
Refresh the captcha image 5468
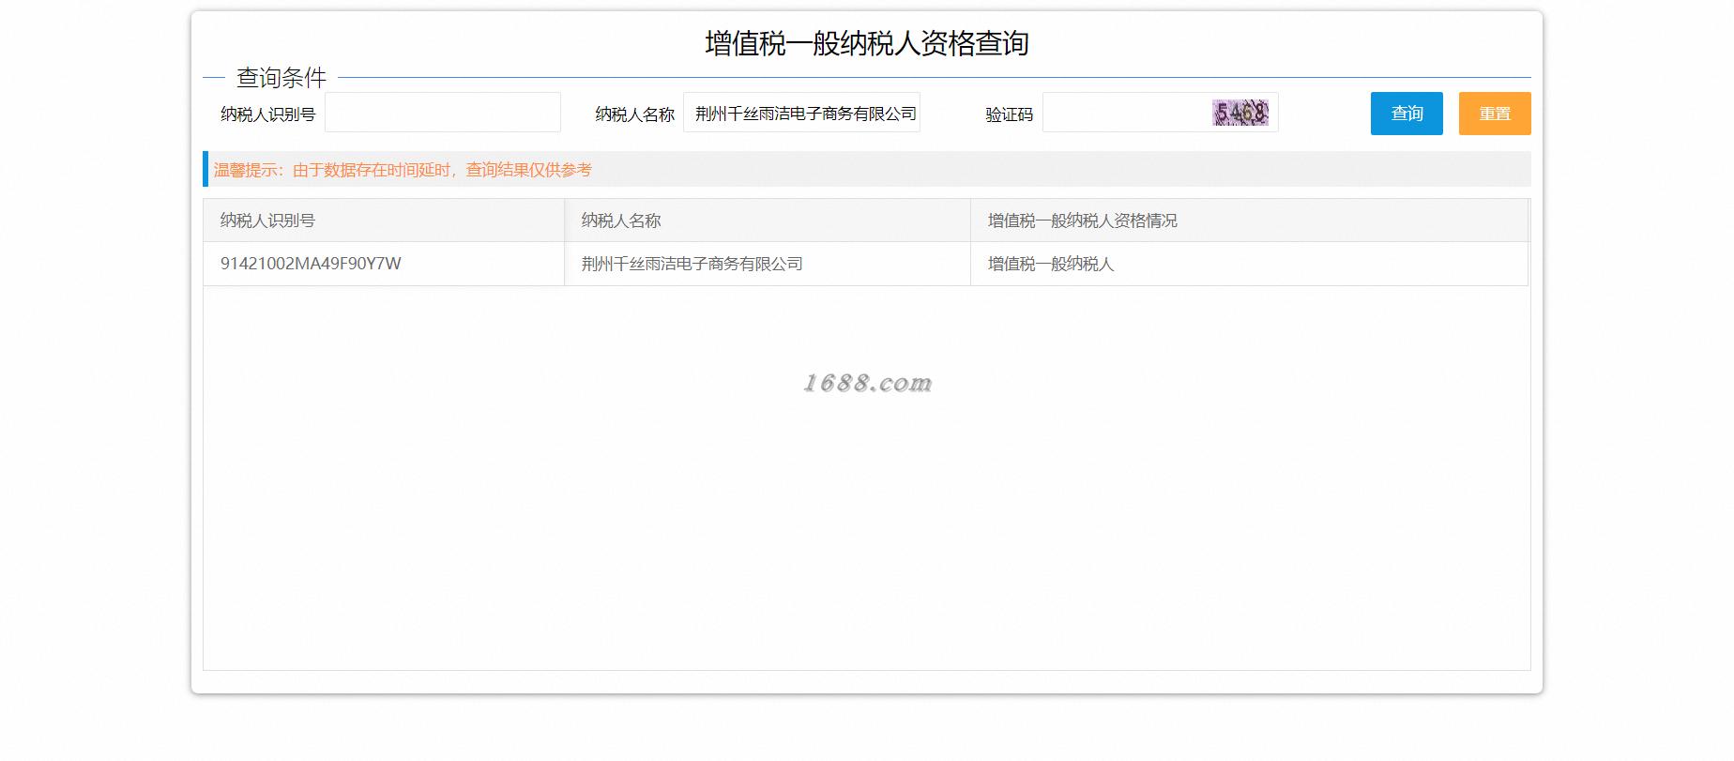coord(1240,113)
